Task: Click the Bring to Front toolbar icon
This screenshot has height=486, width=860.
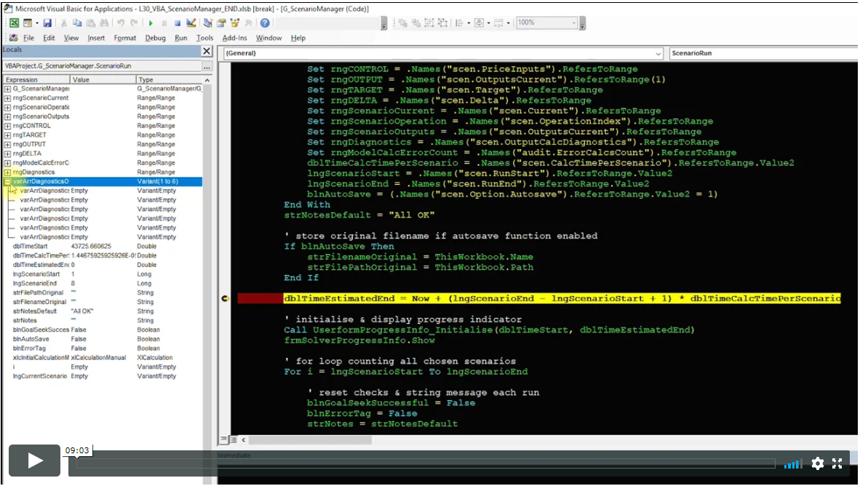Action: click(x=402, y=23)
